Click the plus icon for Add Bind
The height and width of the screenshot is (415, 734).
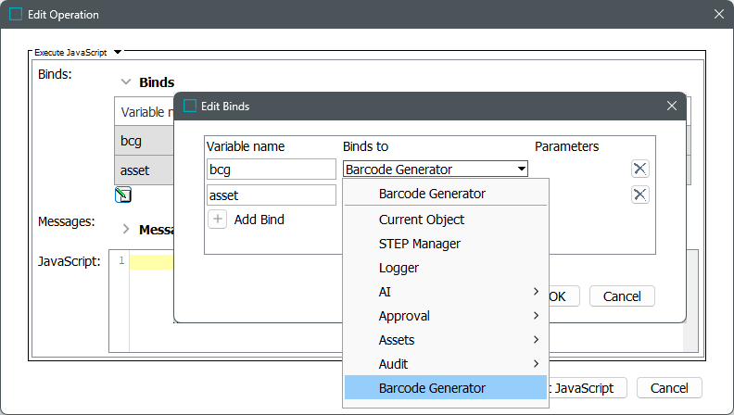[x=217, y=220]
